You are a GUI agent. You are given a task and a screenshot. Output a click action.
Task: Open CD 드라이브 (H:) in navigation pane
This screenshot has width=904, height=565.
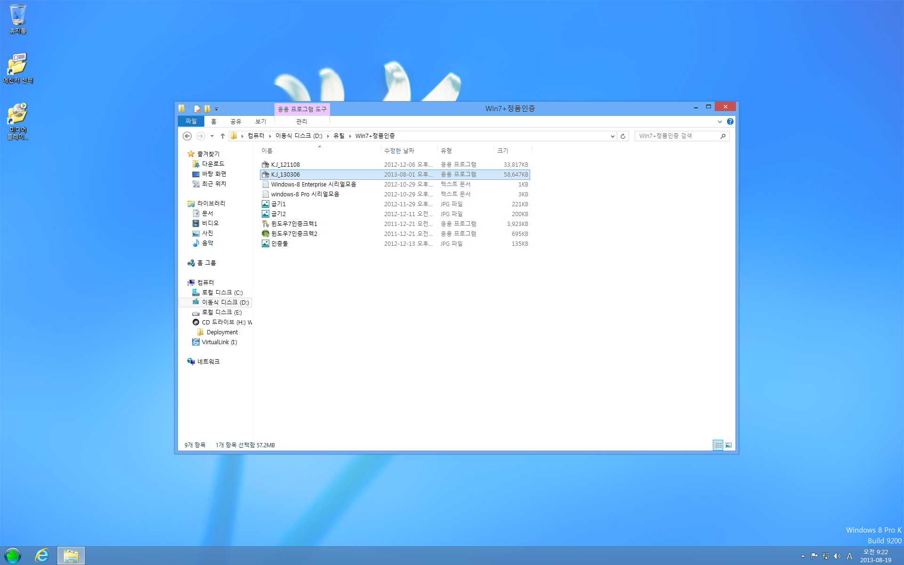coord(223,322)
